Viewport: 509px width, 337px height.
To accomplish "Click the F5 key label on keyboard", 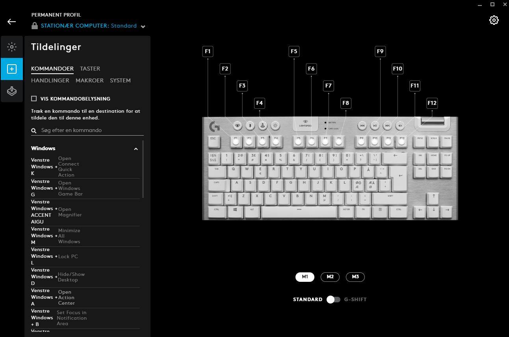I will click(294, 51).
